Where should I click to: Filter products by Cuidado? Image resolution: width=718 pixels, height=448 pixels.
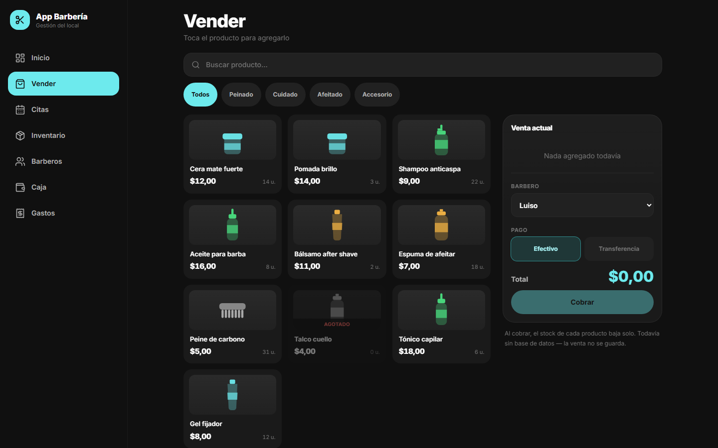(x=285, y=95)
